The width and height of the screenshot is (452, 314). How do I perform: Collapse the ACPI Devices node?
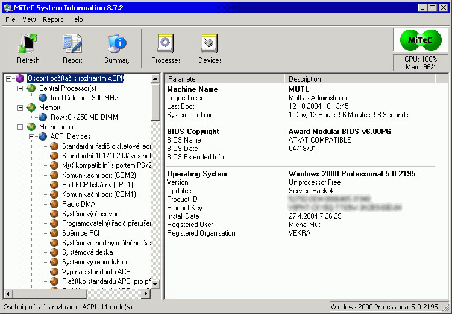coord(31,136)
